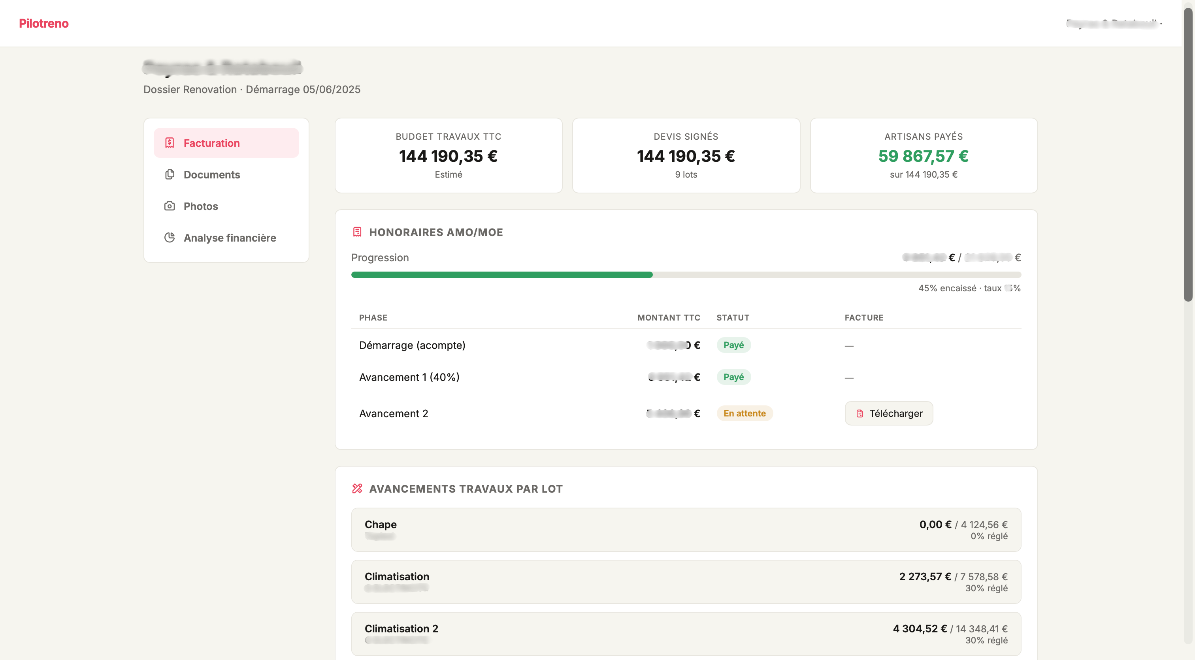Click the Pilotreno logo link
The height and width of the screenshot is (660, 1195).
click(43, 23)
